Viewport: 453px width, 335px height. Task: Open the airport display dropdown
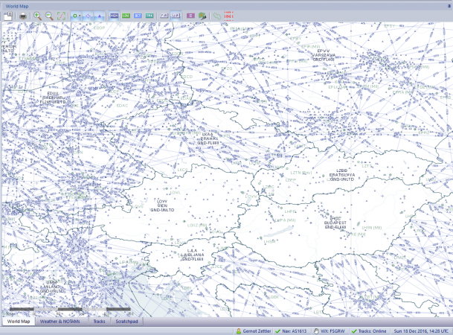click(76, 15)
